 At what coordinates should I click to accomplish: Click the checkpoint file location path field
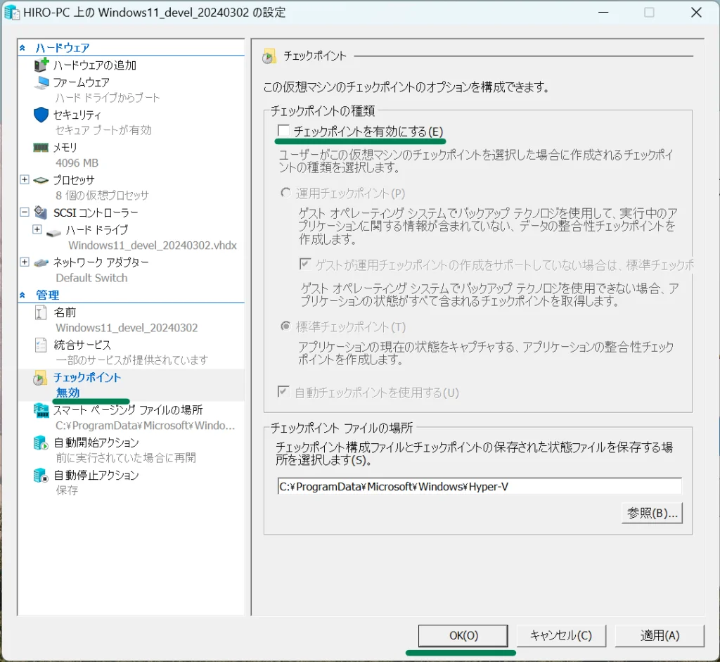[x=479, y=486]
